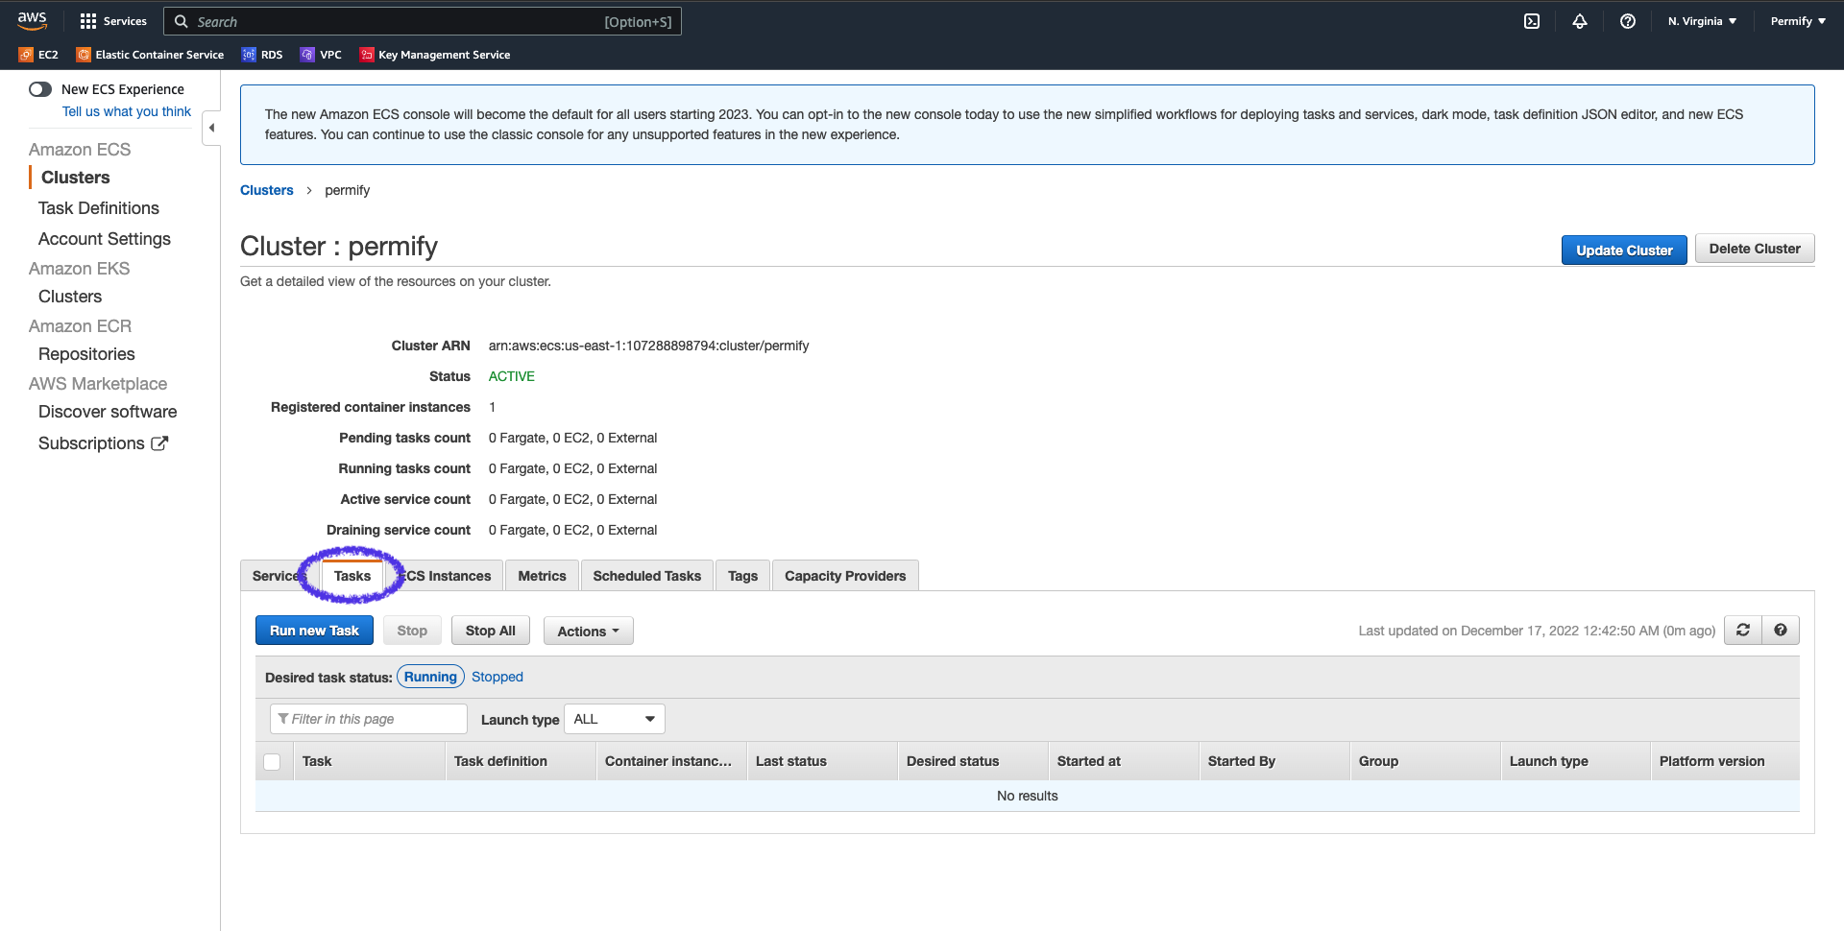The height and width of the screenshot is (931, 1844).
Task: Open the N. Virginia region dropdown
Action: 1702,21
